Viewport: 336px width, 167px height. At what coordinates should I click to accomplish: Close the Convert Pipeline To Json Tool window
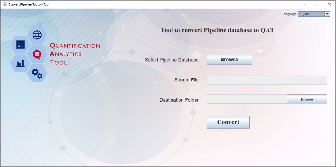coord(329,4)
